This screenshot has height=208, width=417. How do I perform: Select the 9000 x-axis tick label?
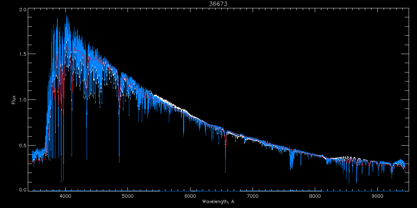pos(378,196)
